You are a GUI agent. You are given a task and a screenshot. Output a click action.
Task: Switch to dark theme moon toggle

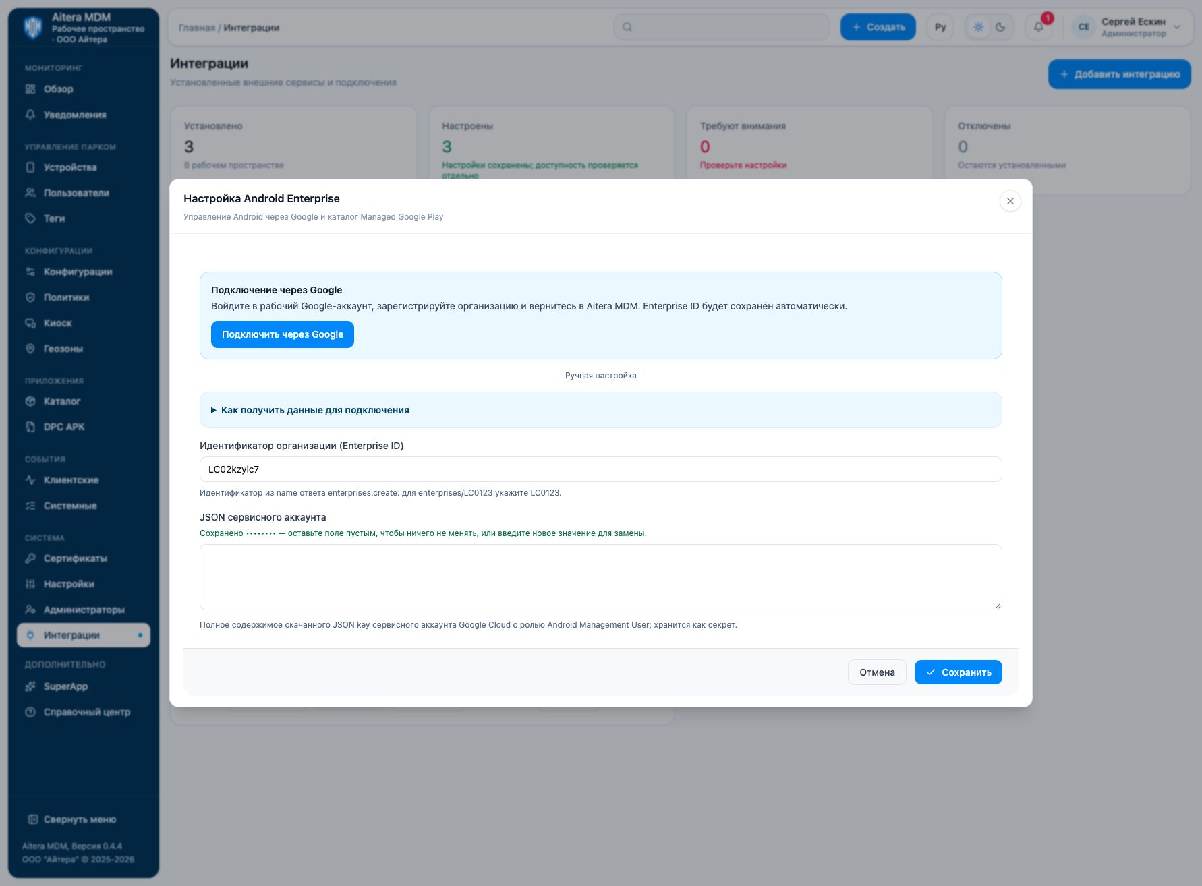coord(1000,27)
